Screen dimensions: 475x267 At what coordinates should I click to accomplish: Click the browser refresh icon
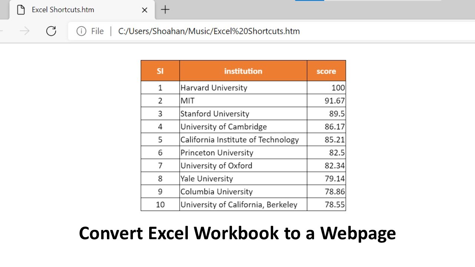pyautogui.click(x=51, y=31)
